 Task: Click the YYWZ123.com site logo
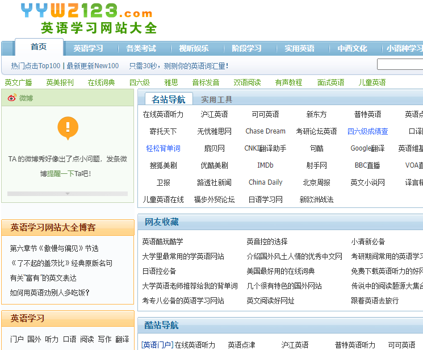click(89, 18)
